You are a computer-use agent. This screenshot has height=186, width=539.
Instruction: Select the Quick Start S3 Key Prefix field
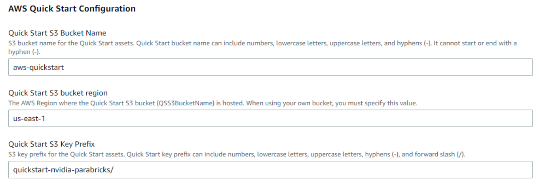[270, 170]
